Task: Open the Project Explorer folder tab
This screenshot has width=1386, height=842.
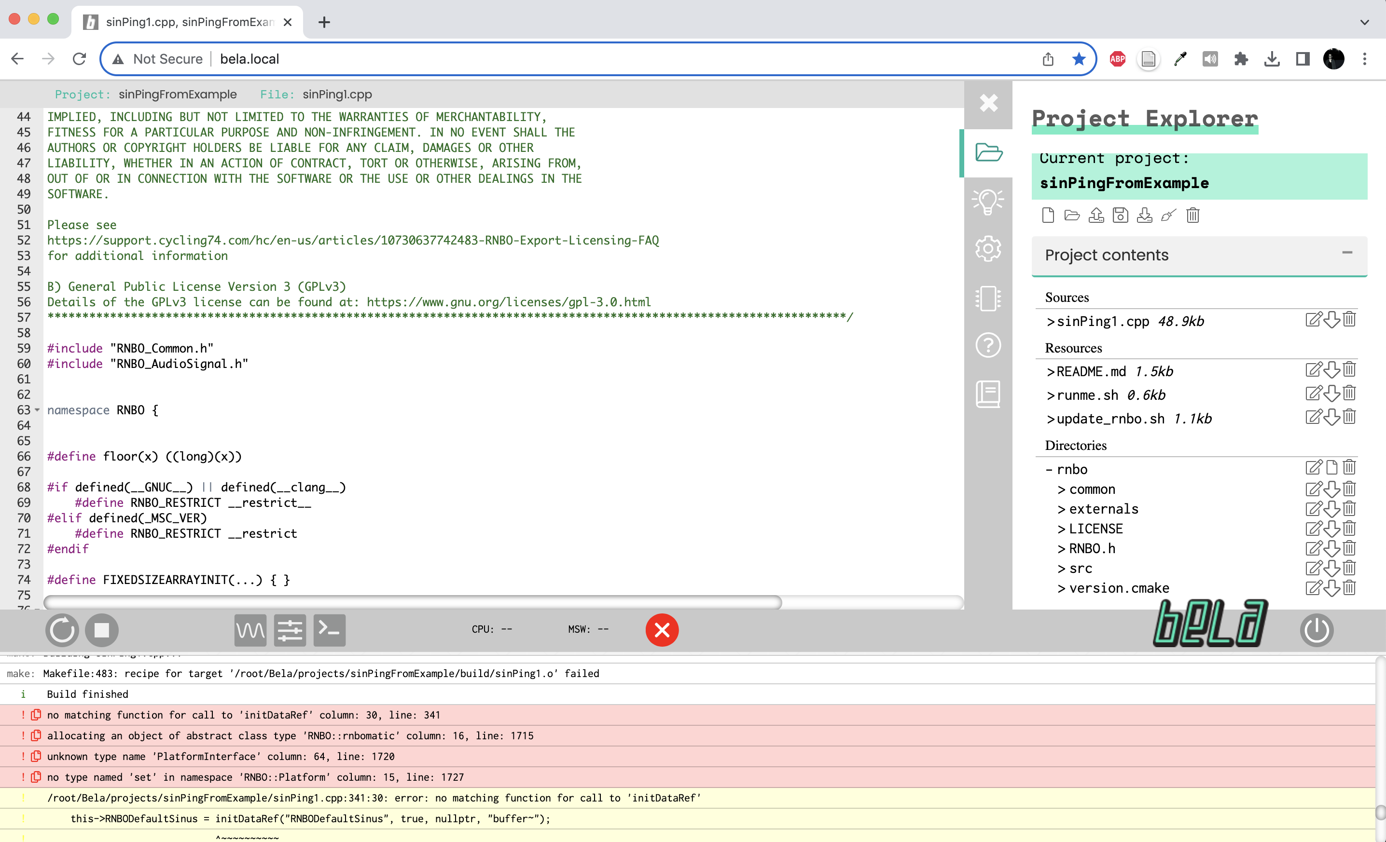Action: tap(988, 152)
